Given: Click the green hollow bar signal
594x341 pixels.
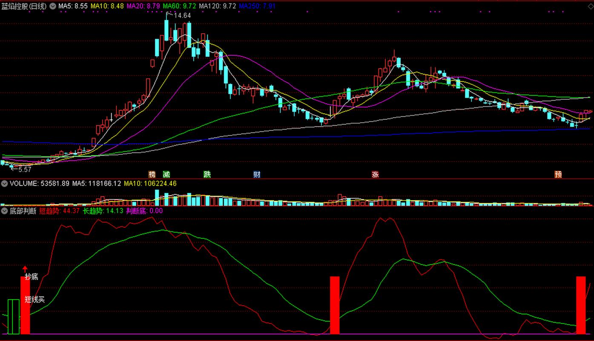Looking at the screenshot, I should pyautogui.click(x=13, y=317).
